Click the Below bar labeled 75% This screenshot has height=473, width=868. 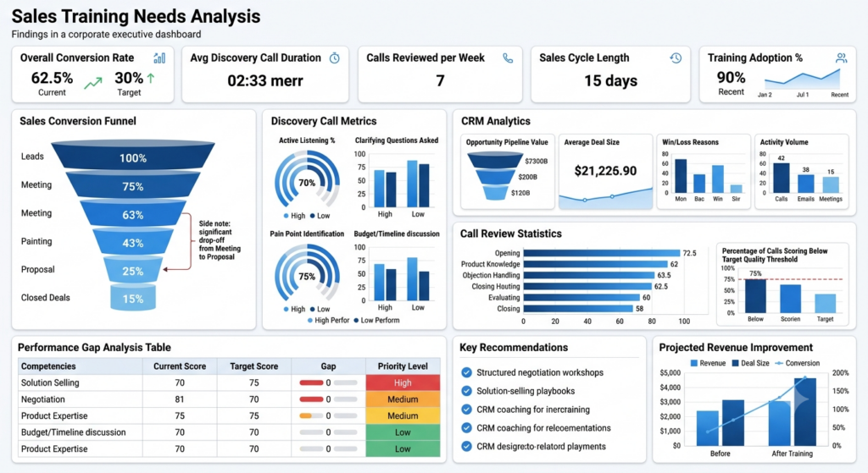coord(755,296)
